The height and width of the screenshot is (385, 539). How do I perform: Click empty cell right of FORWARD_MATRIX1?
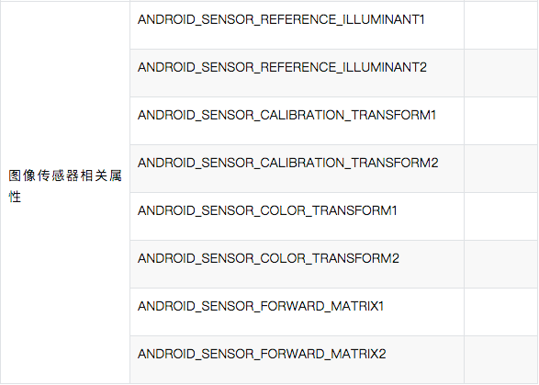click(501, 312)
